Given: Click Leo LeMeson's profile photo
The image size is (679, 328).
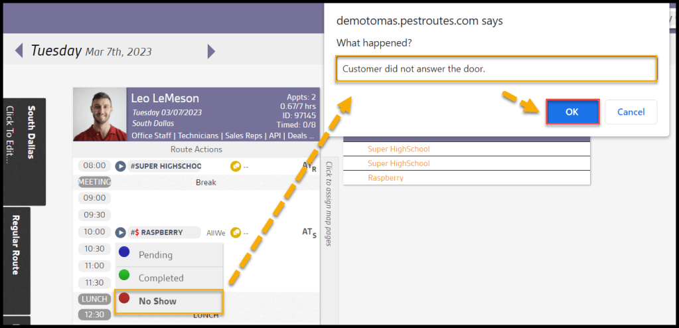Looking at the screenshot, I should coord(100,114).
